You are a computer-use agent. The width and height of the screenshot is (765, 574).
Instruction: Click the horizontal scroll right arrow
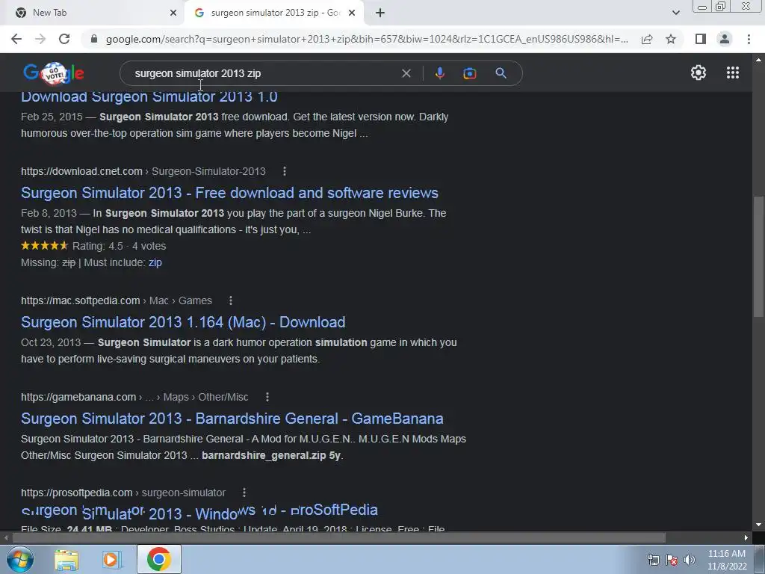[x=746, y=538]
